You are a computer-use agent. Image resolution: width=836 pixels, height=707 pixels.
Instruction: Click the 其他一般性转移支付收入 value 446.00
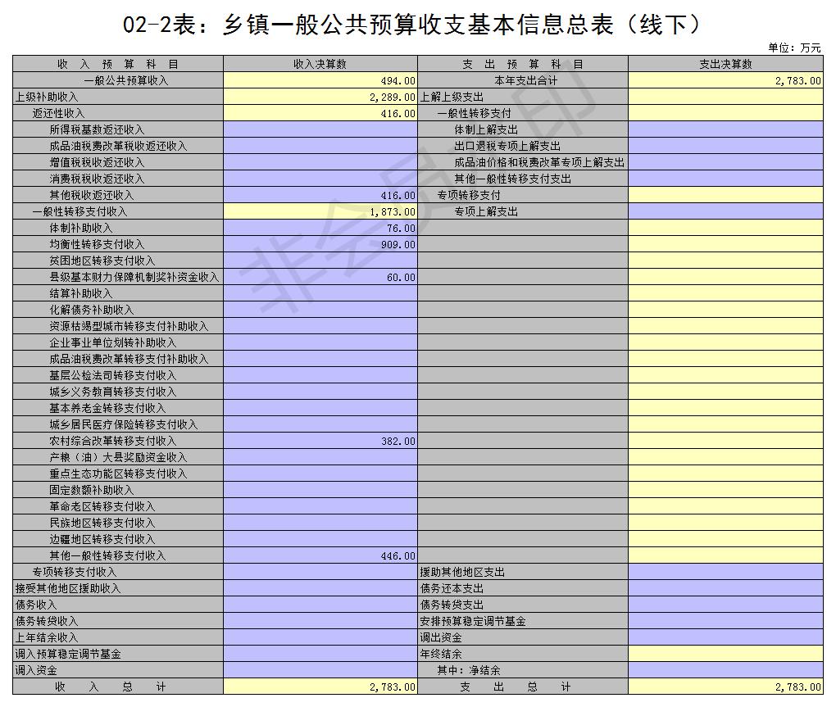pyautogui.click(x=320, y=555)
